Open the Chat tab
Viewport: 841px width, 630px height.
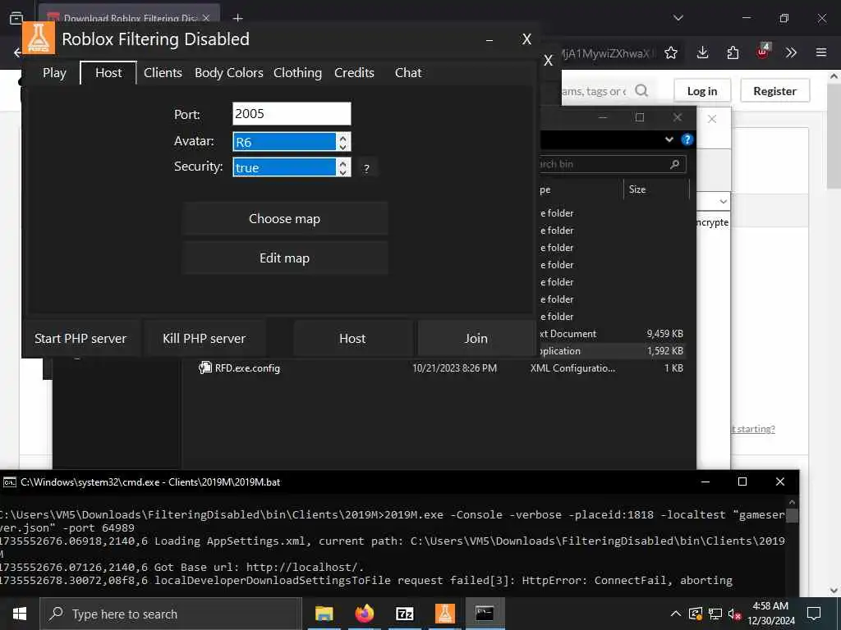coord(408,73)
